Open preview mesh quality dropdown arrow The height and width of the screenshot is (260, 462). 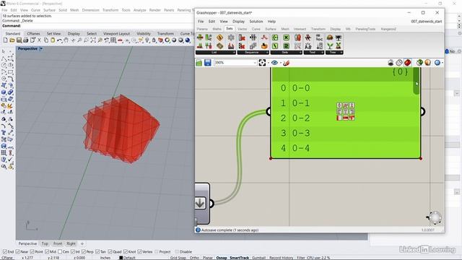(443, 63)
